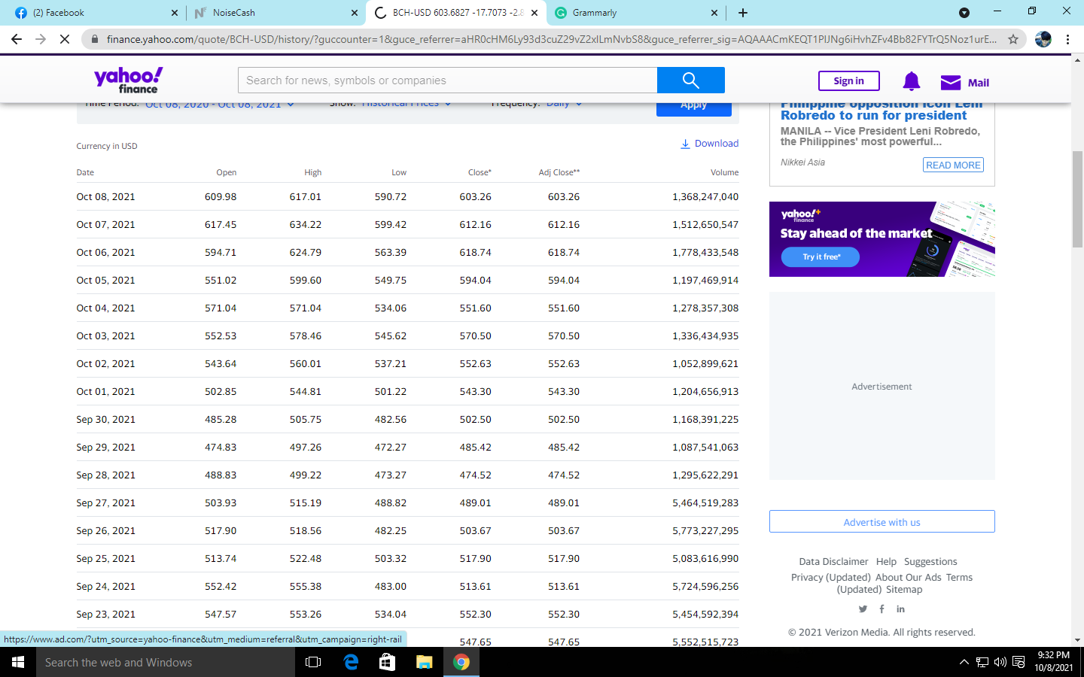
Task: Select open value 502.85 on Oct 01
Action: click(x=221, y=392)
